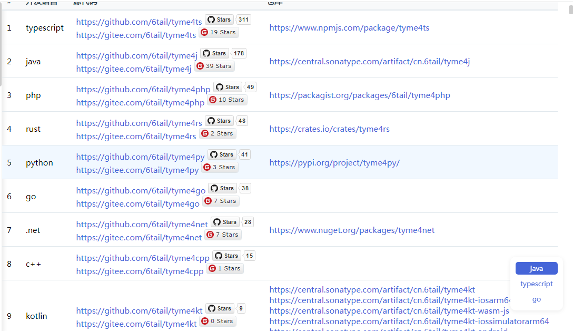Open github.com/6tail/tyme4php link
Image resolution: width=573 pixels, height=331 pixels.
pyautogui.click(x=143, y=89)
